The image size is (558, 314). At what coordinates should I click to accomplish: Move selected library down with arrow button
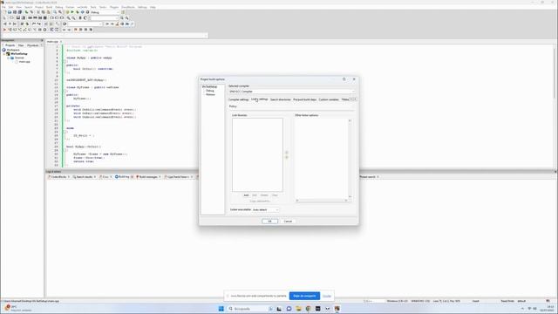pyautogui.click(x=287, y=157)
